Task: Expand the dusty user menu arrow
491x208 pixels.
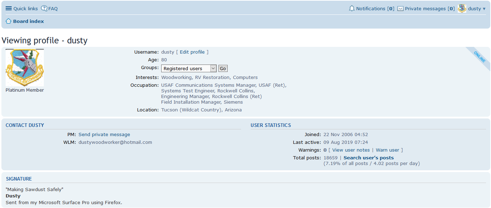Action: [x=484, y=9]
